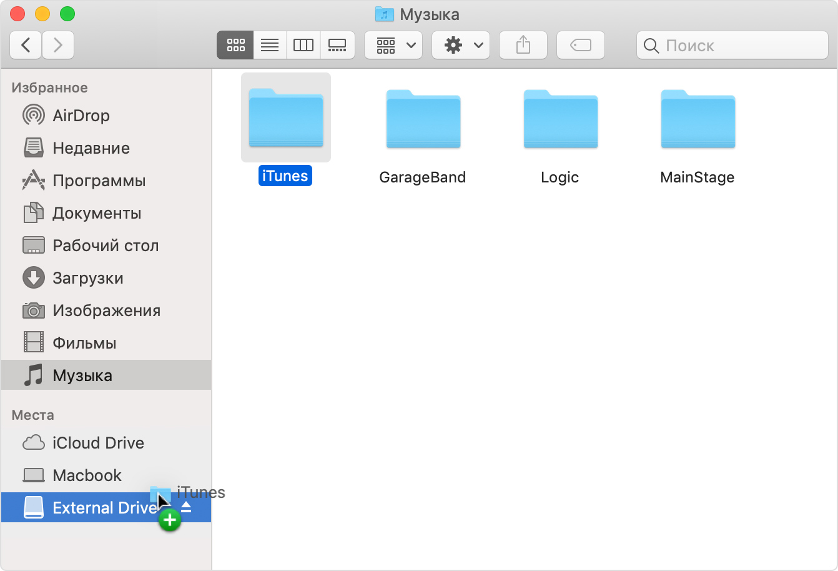The height and width of the screenshot is (571, 838).
Task: Click the Изображения camera icon
Action: click(34, 310)
